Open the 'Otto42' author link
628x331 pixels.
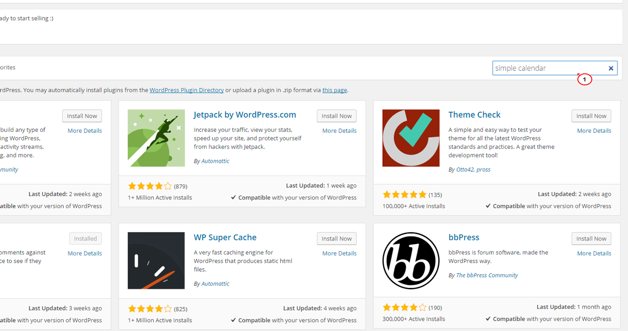tap(465, 169)
